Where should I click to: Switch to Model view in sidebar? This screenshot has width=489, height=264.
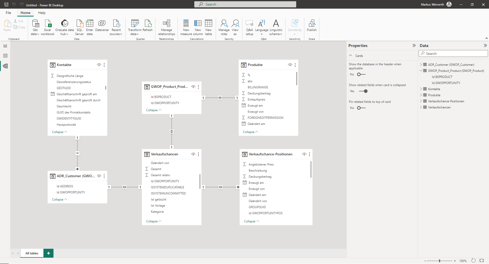pos(5,66)
